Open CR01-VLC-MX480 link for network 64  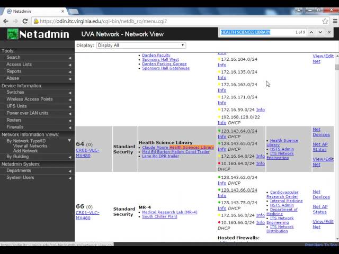click(87, 153)
